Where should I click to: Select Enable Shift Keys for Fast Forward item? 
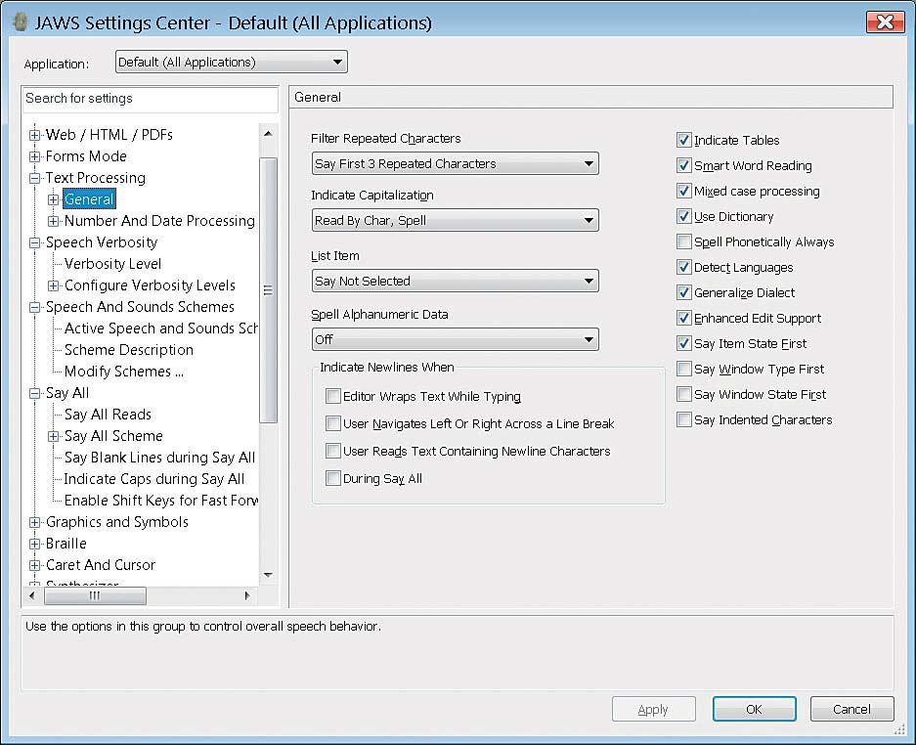pyautogui.click(x=160, y=501)
